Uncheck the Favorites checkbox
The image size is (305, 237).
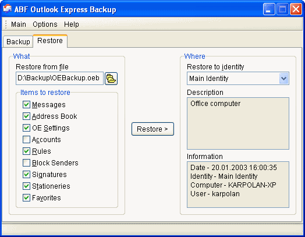(26, 198)
